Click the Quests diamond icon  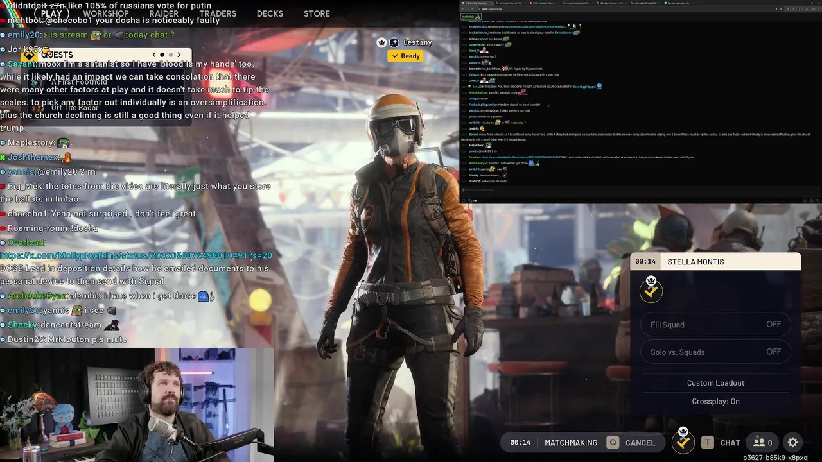[29, 55]
